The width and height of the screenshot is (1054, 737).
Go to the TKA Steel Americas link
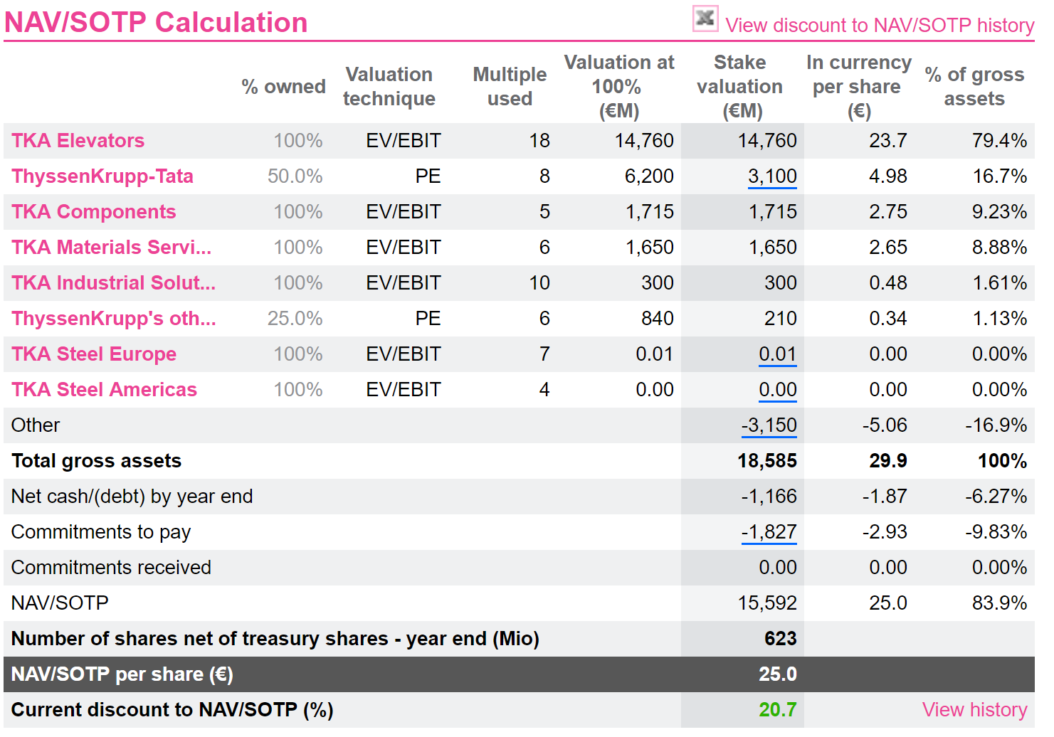pos(105,390)
